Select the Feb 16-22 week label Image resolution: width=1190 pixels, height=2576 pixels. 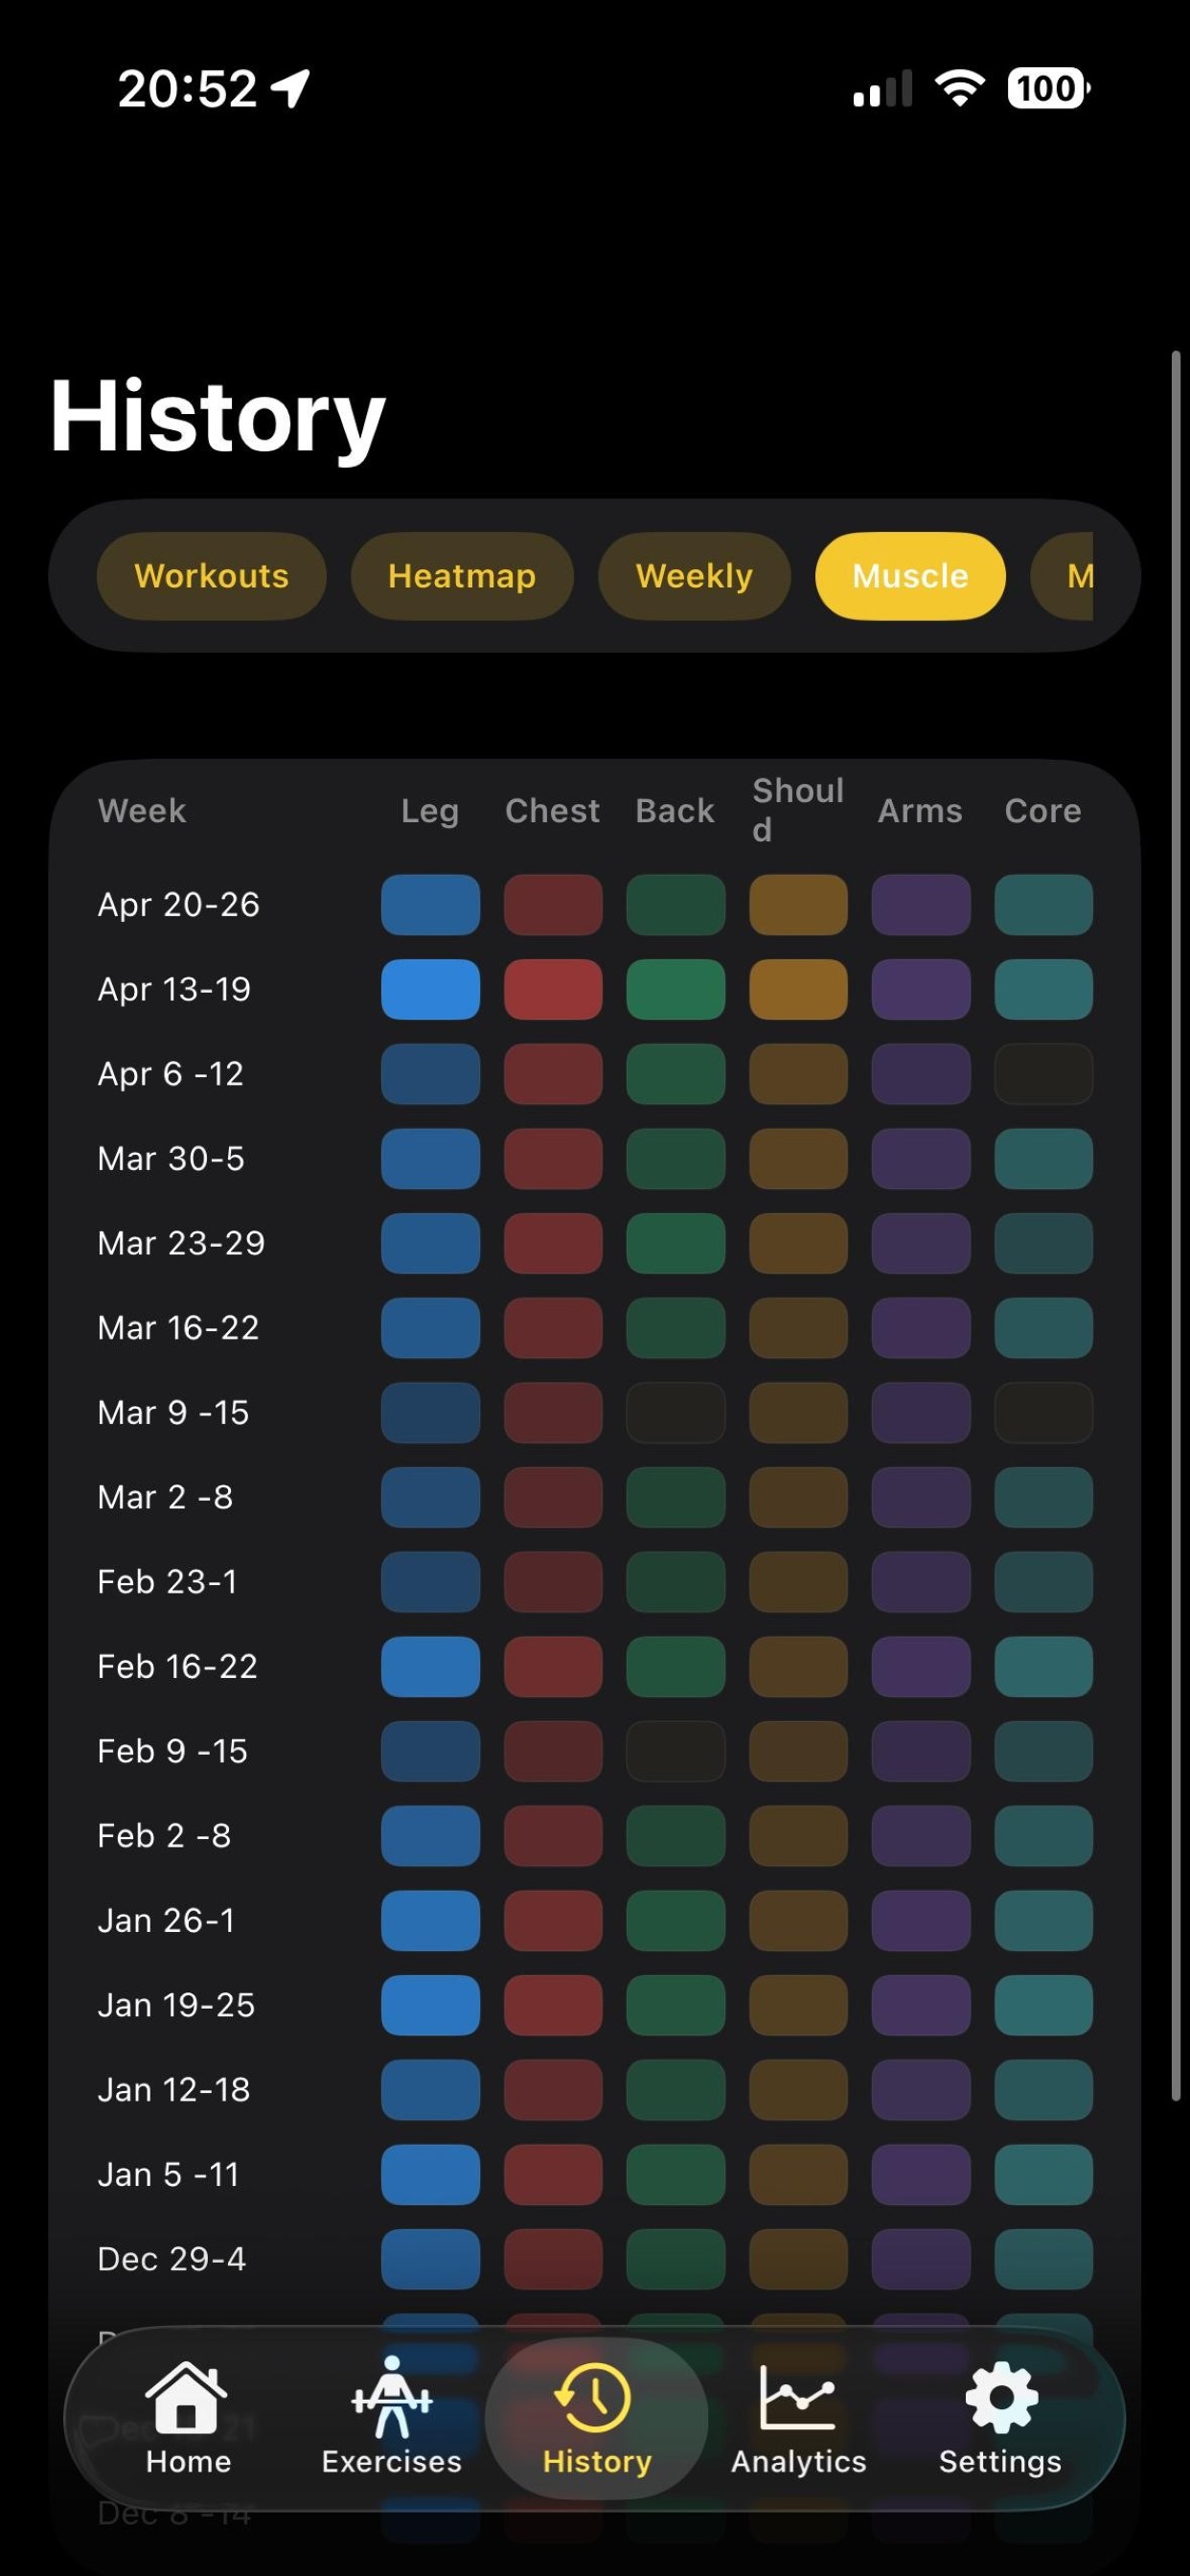tap(177, 1667)
